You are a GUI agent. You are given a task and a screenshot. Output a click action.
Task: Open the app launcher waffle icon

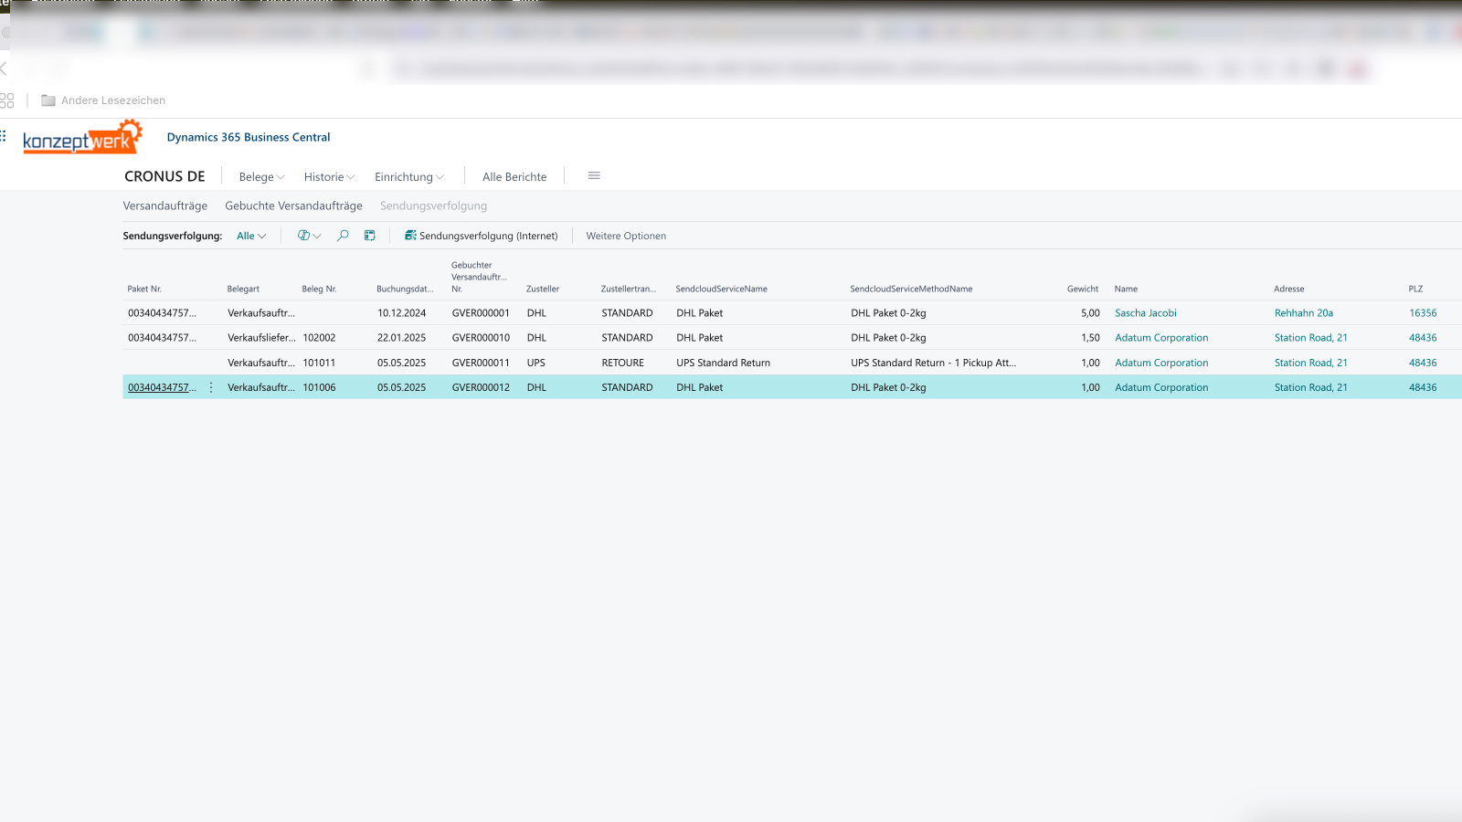pyautogui.click(x=4, y=136)
